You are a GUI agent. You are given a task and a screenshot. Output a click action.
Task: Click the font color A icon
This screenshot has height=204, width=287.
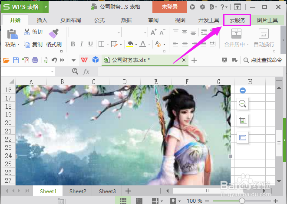point(143,44)
